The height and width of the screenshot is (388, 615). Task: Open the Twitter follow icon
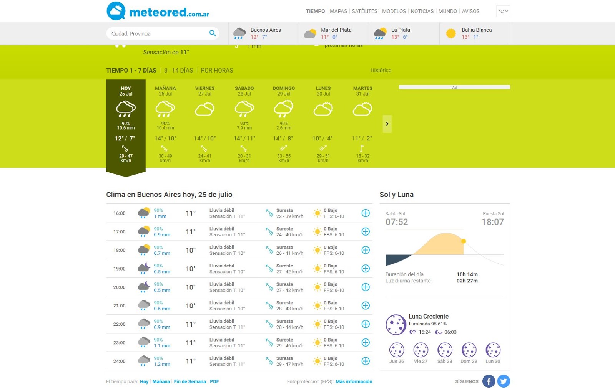click(x=504, y=381)
